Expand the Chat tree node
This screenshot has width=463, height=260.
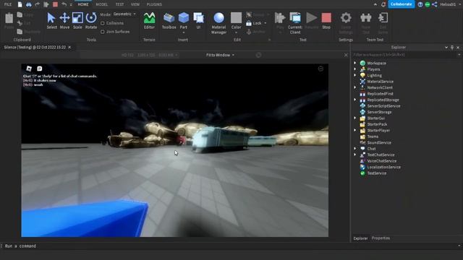point(355,149)
